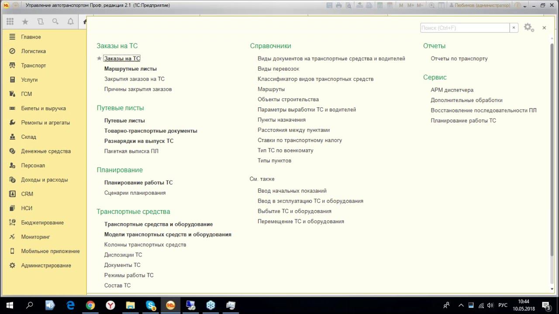Viewport: 559px width, 314px height.
Task: Open Виды перевозок reference
Action: click(279, 69)
